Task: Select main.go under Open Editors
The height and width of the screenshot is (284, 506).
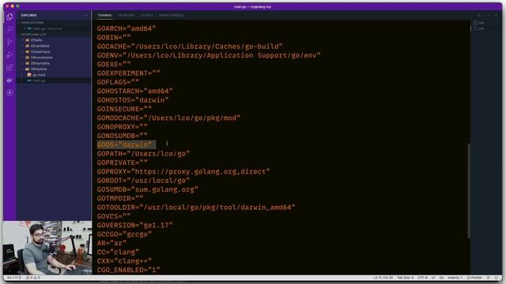Action: click(x=47, y=28)
